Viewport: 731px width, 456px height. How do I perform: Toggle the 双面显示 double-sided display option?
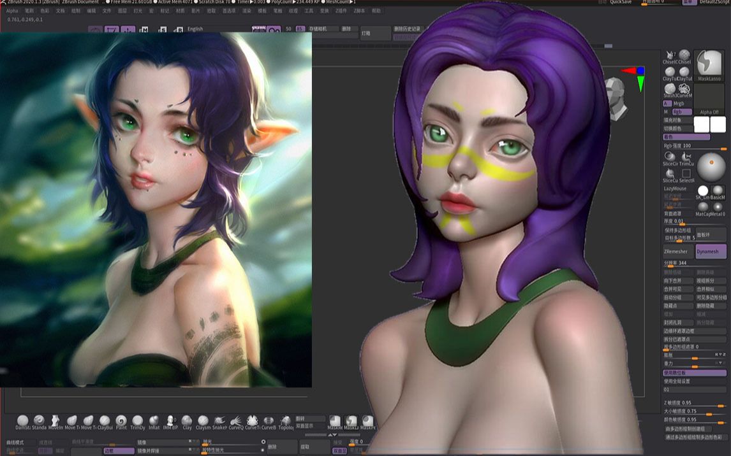pyautogui.click(x=311, y=426)
